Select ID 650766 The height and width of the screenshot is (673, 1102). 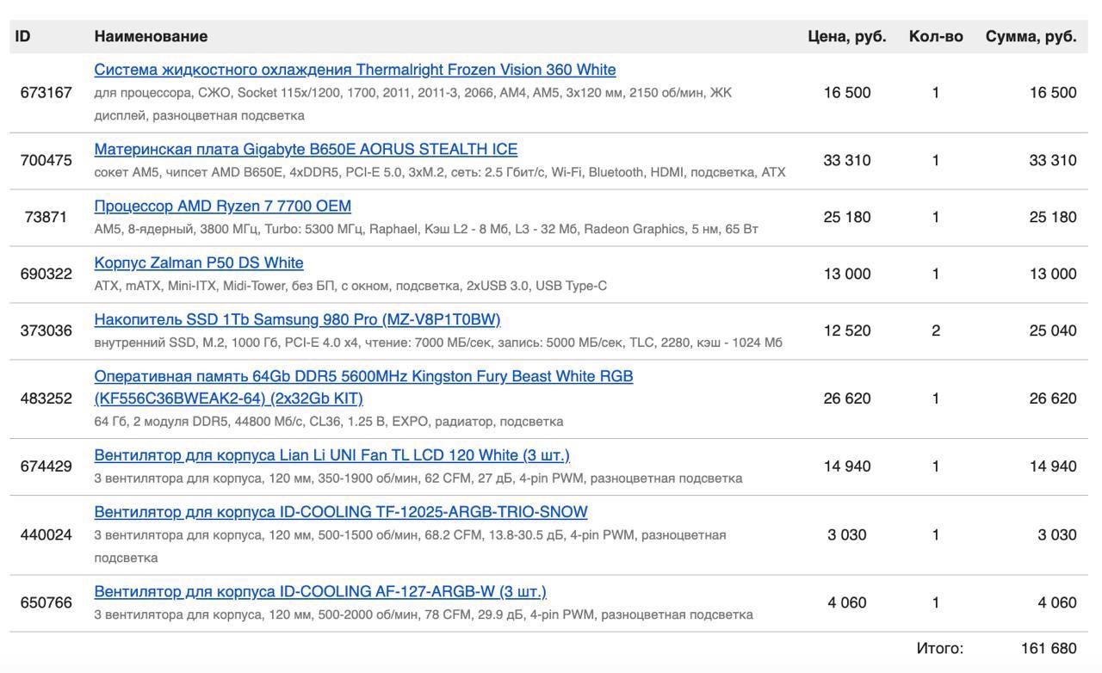pyautogui.click(x=46, y=602)
